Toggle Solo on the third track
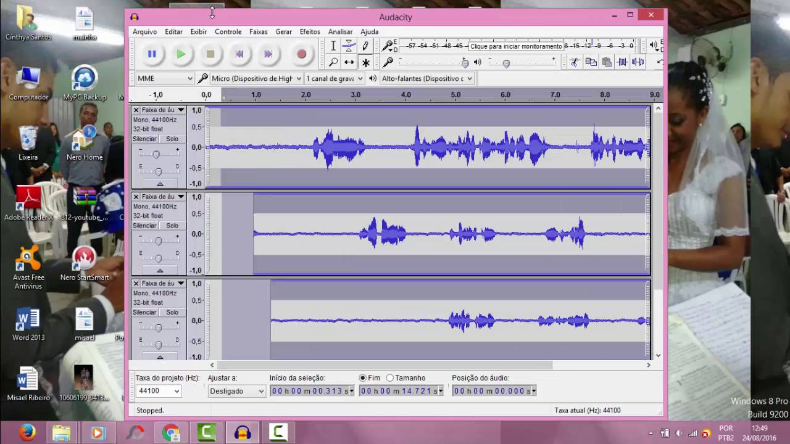The height and width of the screenshot is (444, 790). point(172,313)
